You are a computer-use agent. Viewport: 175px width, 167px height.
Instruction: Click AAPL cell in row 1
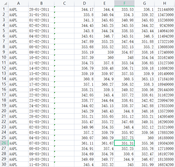(18, 9)
